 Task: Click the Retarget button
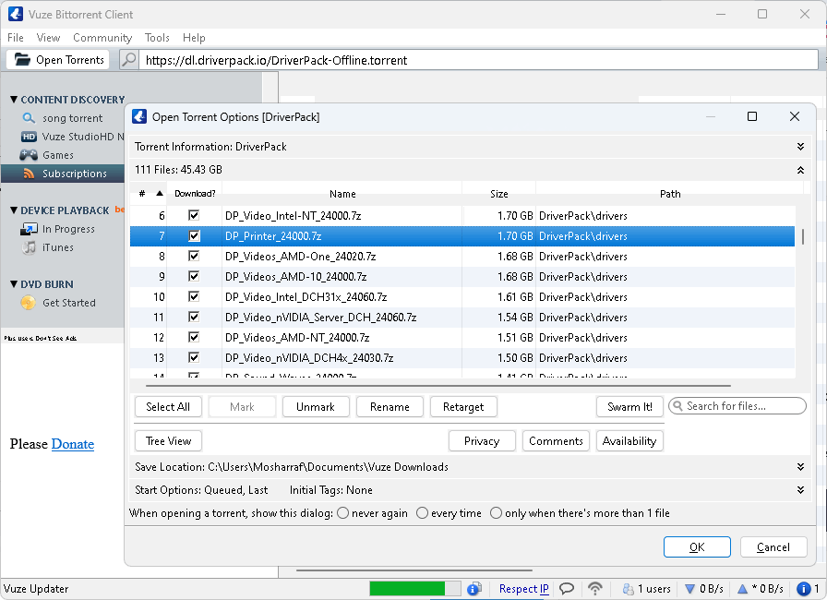[x=463, y=406]
